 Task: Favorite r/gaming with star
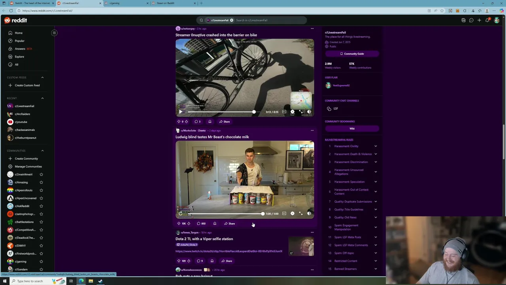(41, 262)
